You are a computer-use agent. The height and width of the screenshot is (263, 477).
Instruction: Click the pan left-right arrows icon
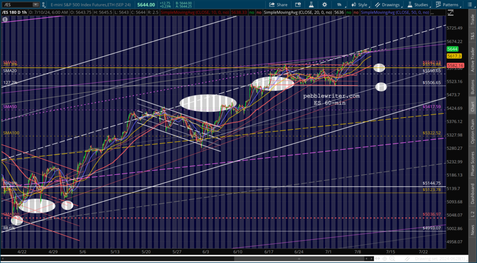pyautogui.click(x=378, y=259)
